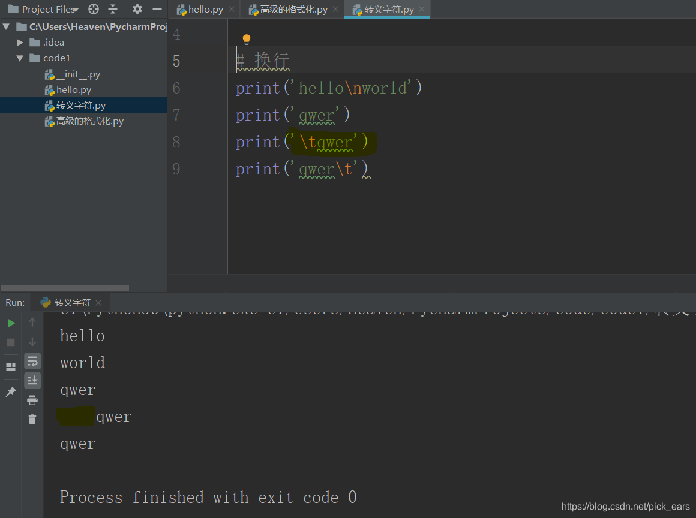Open __init__.py in project tree

point(73,74)
